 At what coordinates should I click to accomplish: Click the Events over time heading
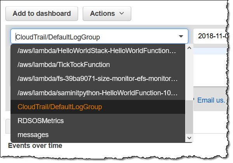(x=35, y=146)
